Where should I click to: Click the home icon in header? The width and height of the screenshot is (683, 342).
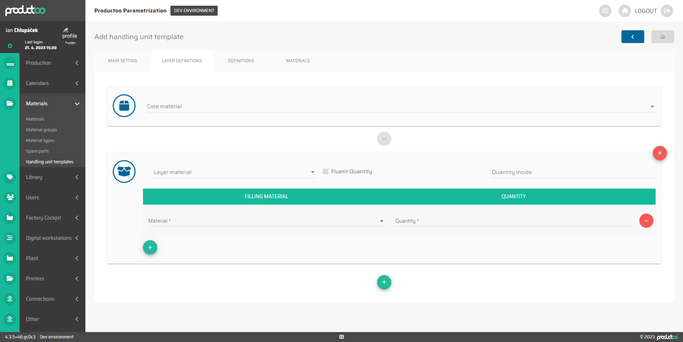point(625,11)
